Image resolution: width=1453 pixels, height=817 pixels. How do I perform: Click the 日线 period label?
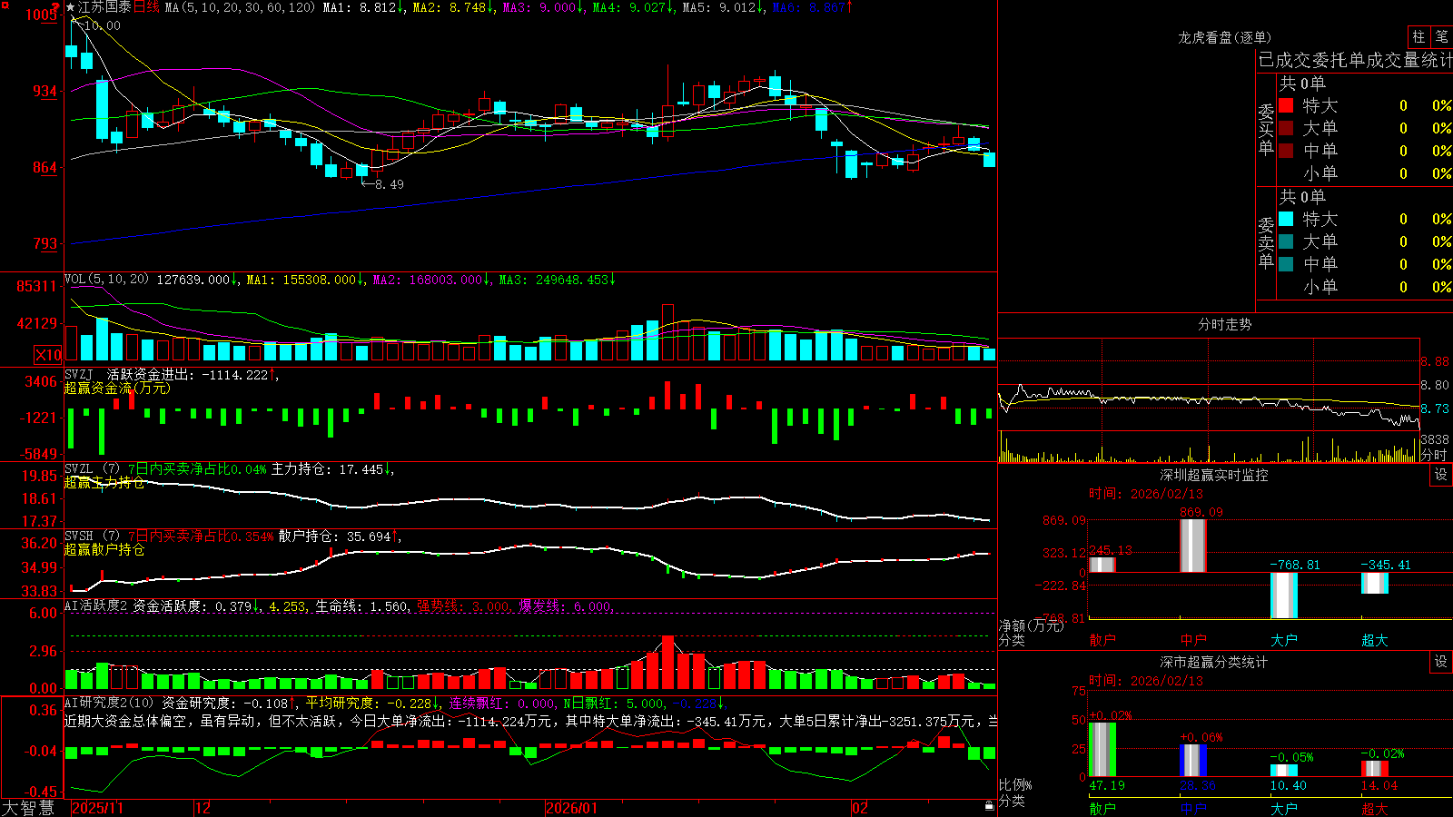(x=146, y=7)
